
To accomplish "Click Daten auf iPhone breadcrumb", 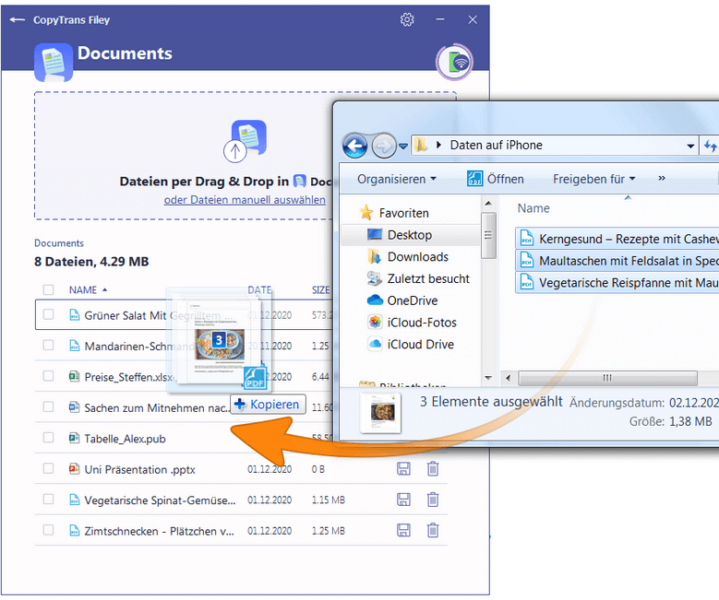I will (x=497, y=146).
